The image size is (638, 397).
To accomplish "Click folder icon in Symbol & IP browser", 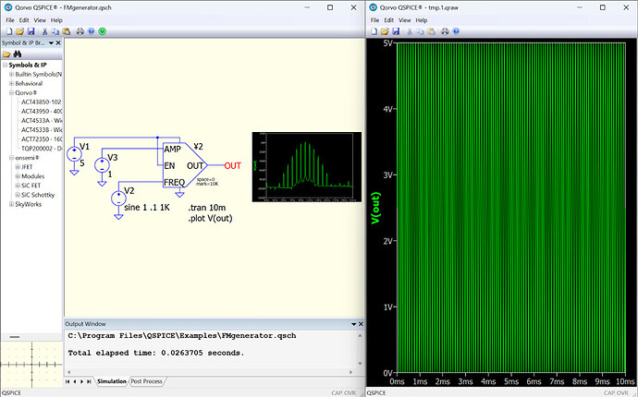I will pos(6,54).
